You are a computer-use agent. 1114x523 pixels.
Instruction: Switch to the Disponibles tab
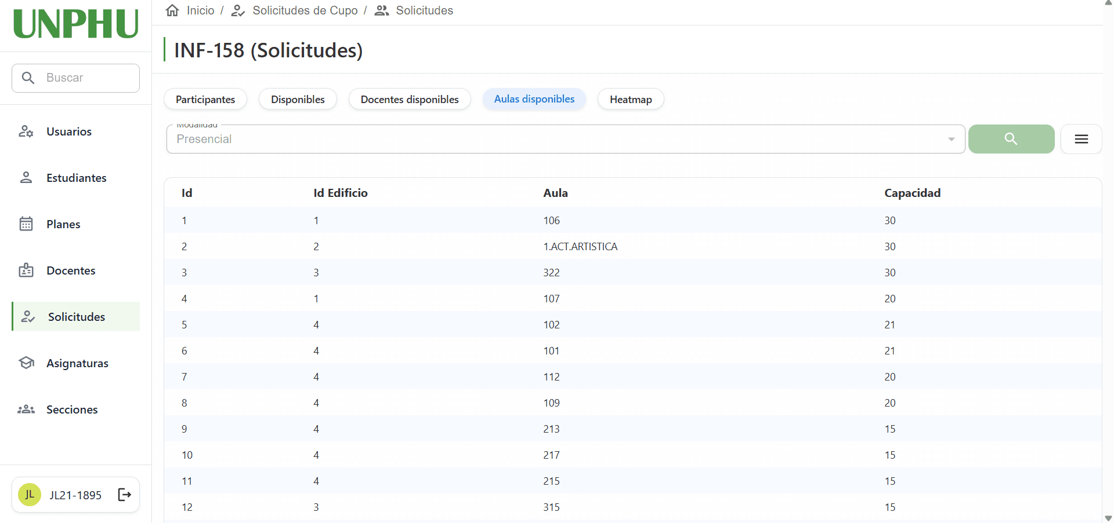coord(298,99)
